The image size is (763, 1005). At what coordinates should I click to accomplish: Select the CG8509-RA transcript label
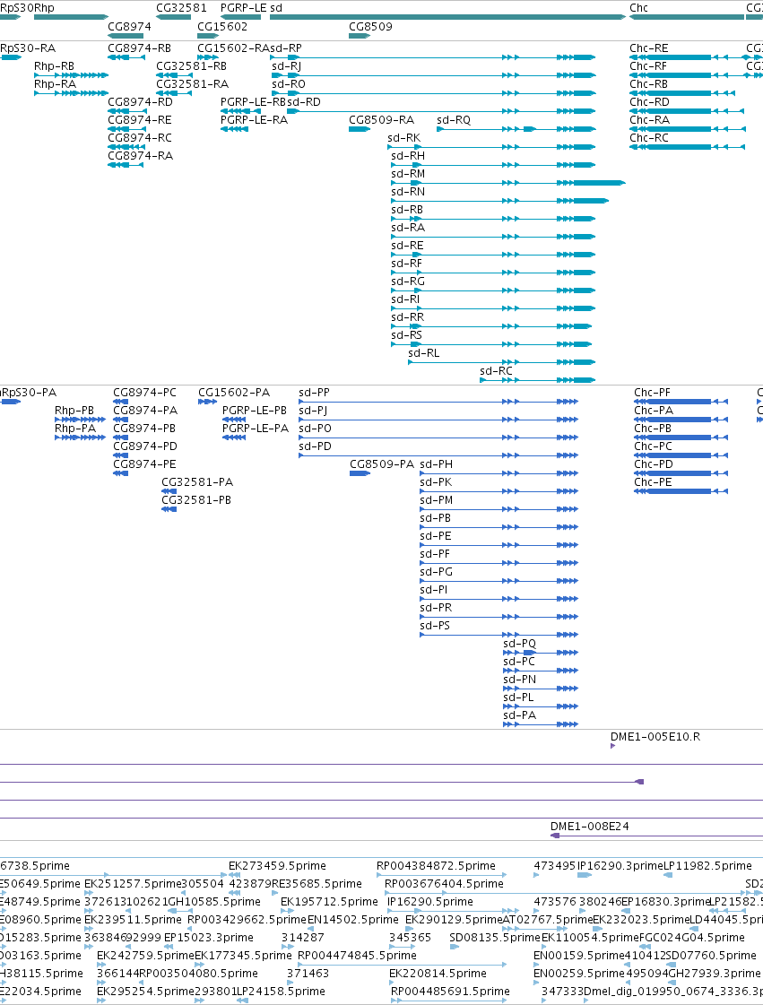click(382, 120)
